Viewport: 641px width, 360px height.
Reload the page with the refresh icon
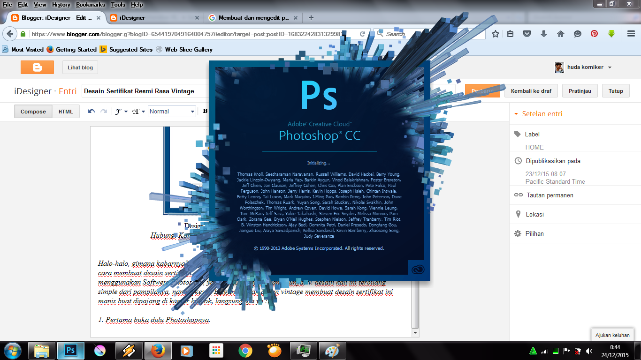point(362,34)
